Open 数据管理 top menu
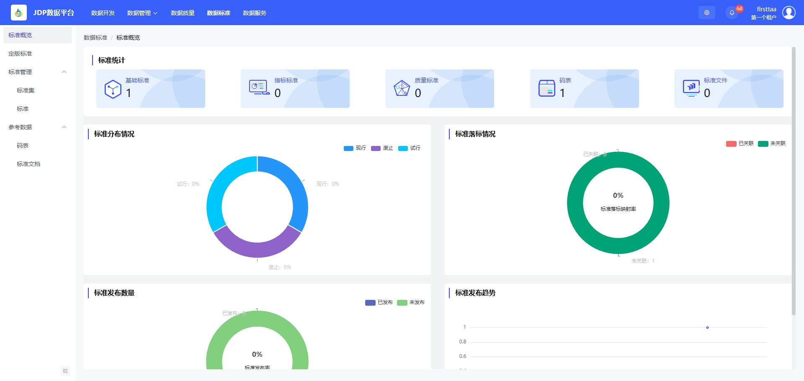Viewport: 804px width, 381px height. 139,13
